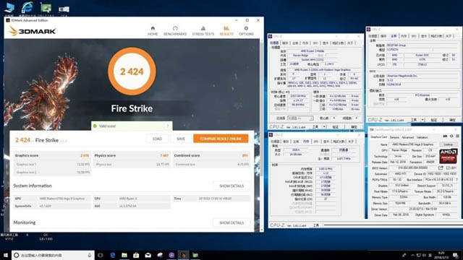463x260 pixels.
Task: Click the 2 424 score circle
Action: (132, 71)
